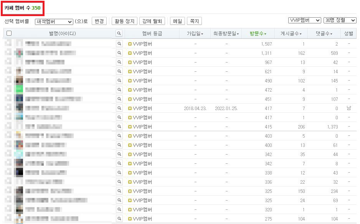Viewport: 360px width, 224px height.
Task: Click magnifier icon for member with 1,587 visits
Action: 119,44
